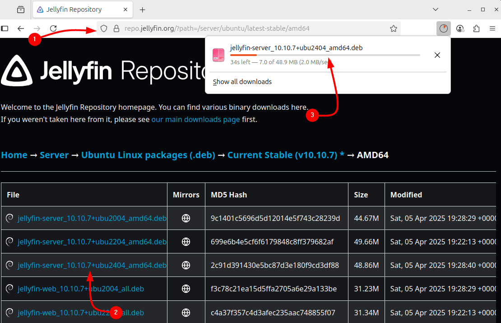
Task: Open the recent browsing Firefox View button
Action: 21,9
